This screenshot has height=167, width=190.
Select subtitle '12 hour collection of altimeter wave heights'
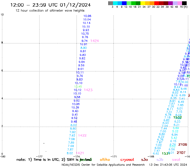pyautogui.click(x=50, y=11)
